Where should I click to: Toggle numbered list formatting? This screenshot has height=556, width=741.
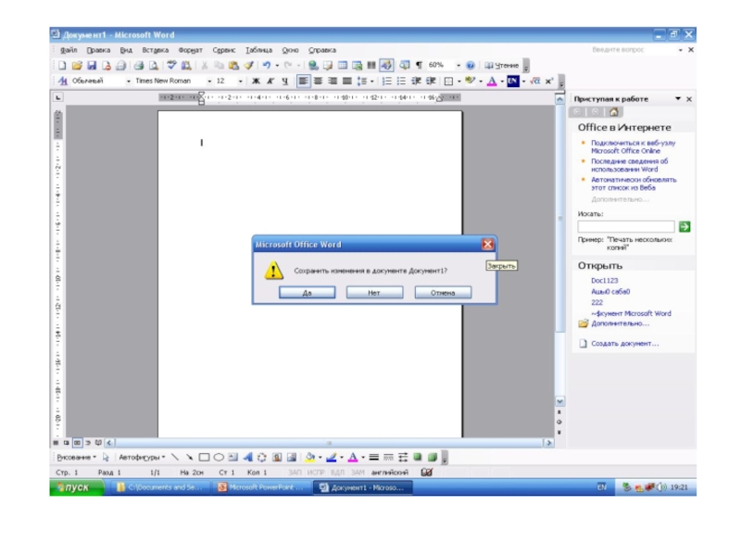click(386, 81)
